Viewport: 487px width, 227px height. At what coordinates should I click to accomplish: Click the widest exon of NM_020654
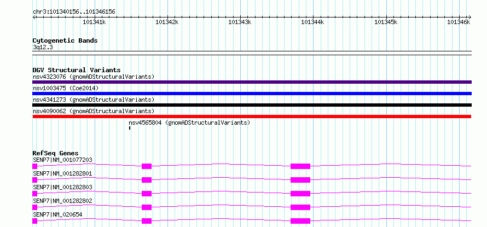coord(300,221)
